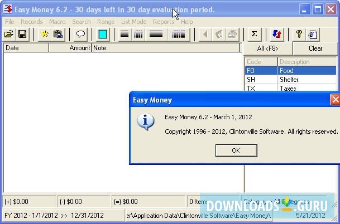340x224 pixels.
Task: Click the Clear button
Action: [315, 48]
